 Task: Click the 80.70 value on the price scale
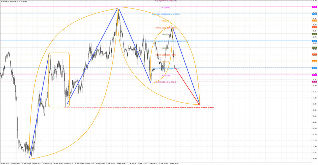tap(314, 159)
